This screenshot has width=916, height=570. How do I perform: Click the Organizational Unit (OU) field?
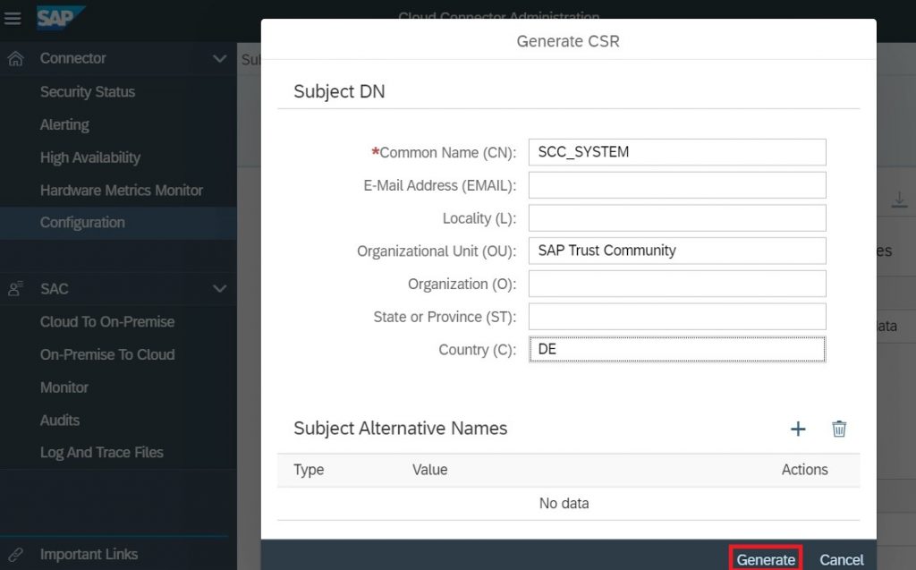pyautogui.click(x=677, y=251)
